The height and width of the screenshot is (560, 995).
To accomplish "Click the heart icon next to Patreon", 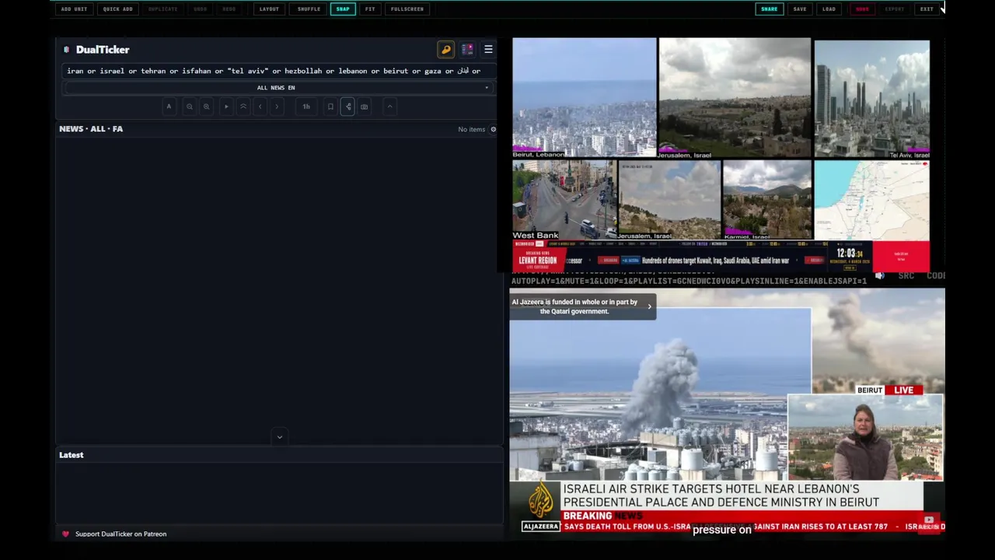I will coord(65,534).
